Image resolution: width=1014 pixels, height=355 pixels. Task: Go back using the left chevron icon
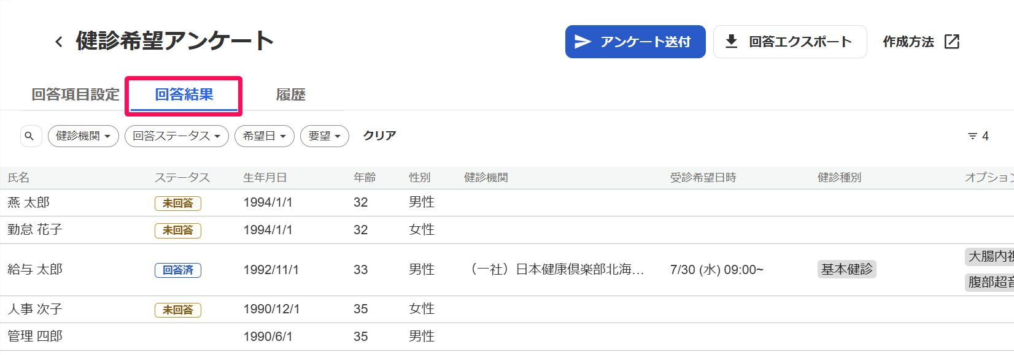tap(59, 42)
